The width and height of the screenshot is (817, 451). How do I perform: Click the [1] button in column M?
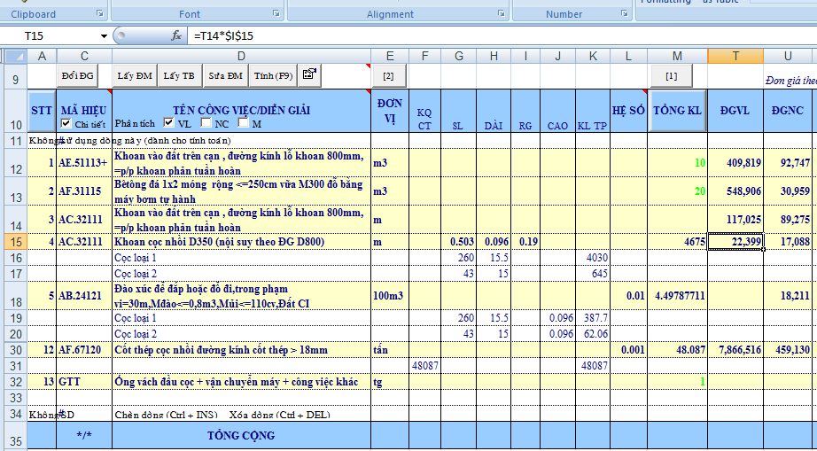tap(672, 76)
